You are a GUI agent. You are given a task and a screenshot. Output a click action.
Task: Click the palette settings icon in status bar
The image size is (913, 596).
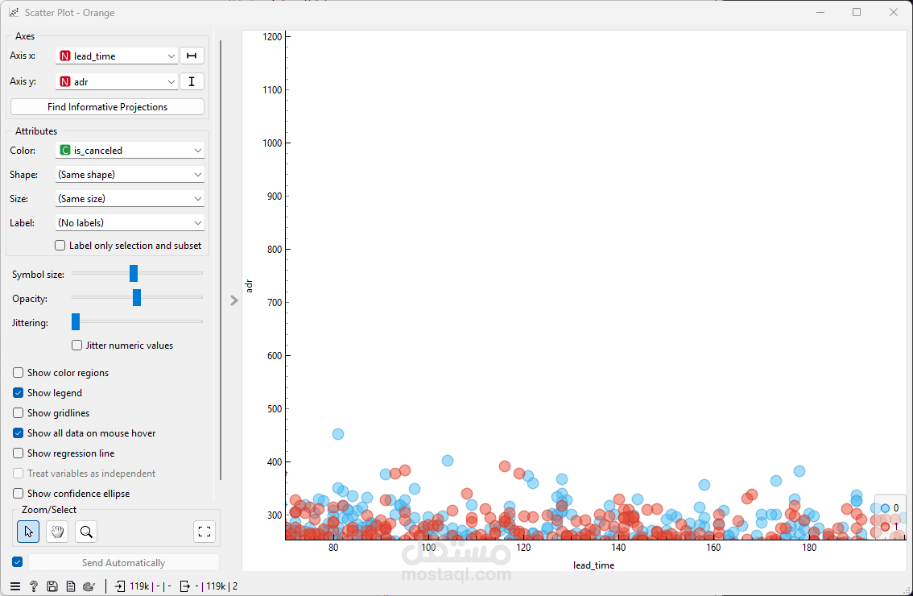pyautogui.click(x=89, y=586)
